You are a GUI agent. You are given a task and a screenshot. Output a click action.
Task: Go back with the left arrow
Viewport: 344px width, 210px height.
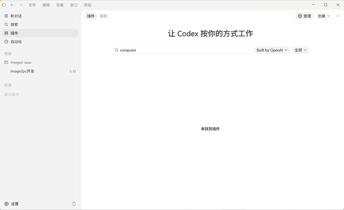[x=12, y=5]
